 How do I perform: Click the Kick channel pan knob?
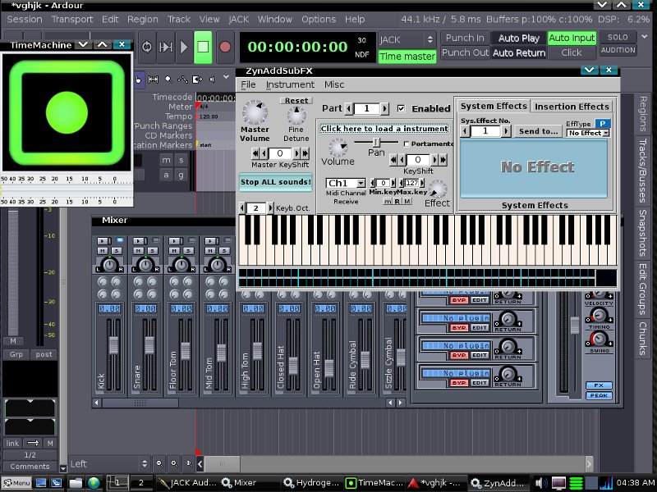(110, 264)
